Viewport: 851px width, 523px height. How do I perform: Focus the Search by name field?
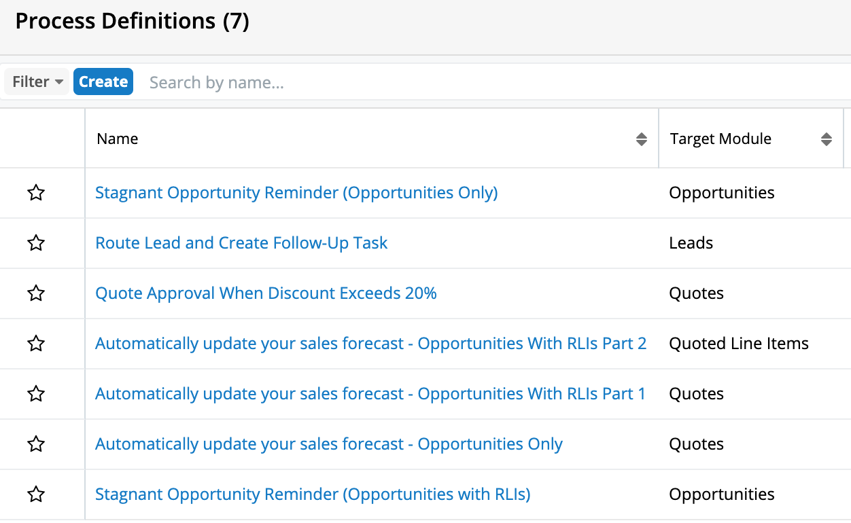408,83
